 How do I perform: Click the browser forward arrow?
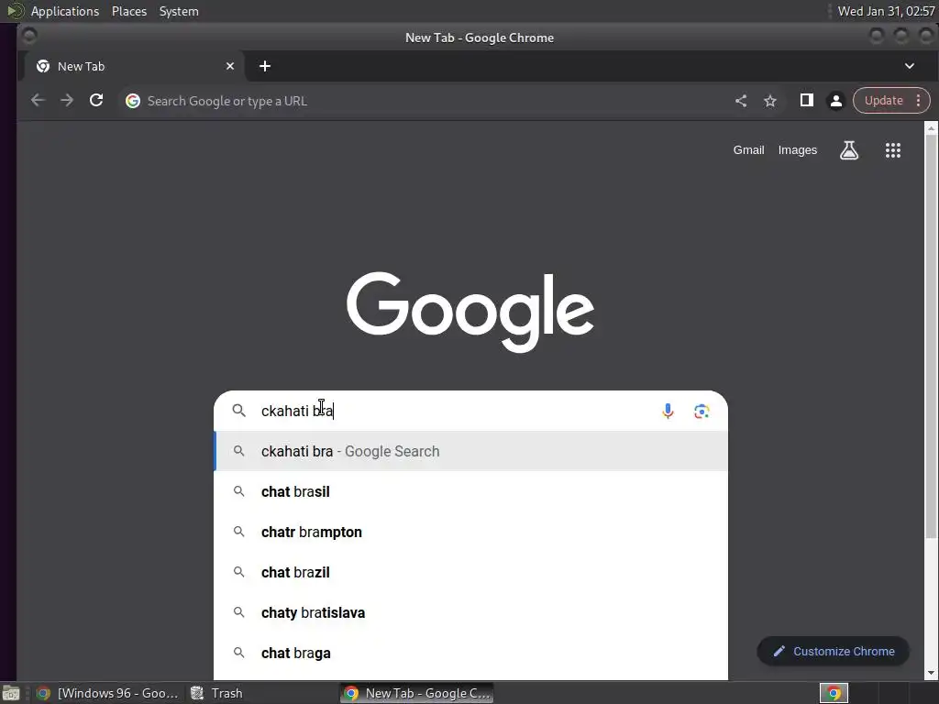(67, 101)
